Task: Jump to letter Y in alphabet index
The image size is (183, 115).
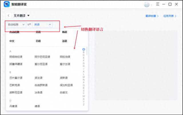Action: point(84,102)
